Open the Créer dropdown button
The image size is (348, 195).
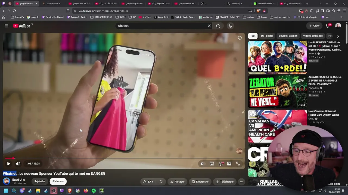(x=314, y=26)
